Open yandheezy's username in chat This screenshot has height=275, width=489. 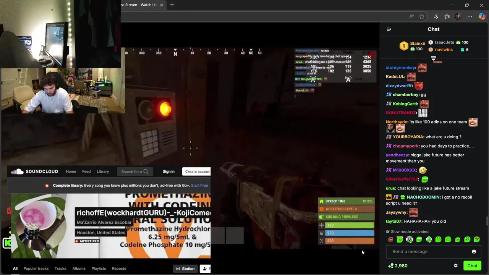pos(397,155)
